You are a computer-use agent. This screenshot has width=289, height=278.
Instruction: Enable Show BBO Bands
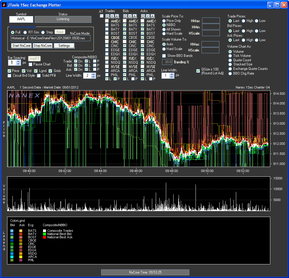[164, 56]
